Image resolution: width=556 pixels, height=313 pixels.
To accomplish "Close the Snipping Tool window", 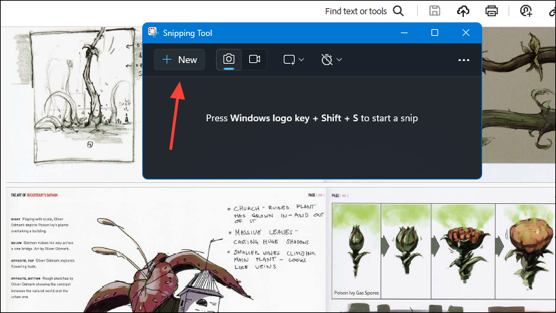I will [x=466, y=33].
